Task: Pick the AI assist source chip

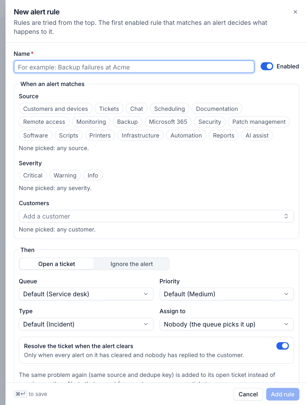Action: click(x=257, y=135)
